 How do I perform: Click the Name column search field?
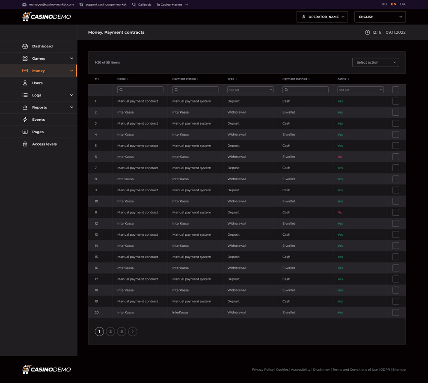click(x=140, y=90)
